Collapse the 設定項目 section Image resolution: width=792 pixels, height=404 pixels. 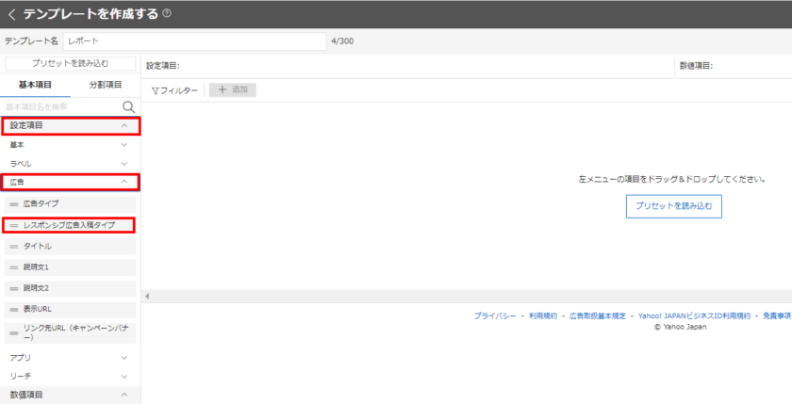tap(124, 125)
